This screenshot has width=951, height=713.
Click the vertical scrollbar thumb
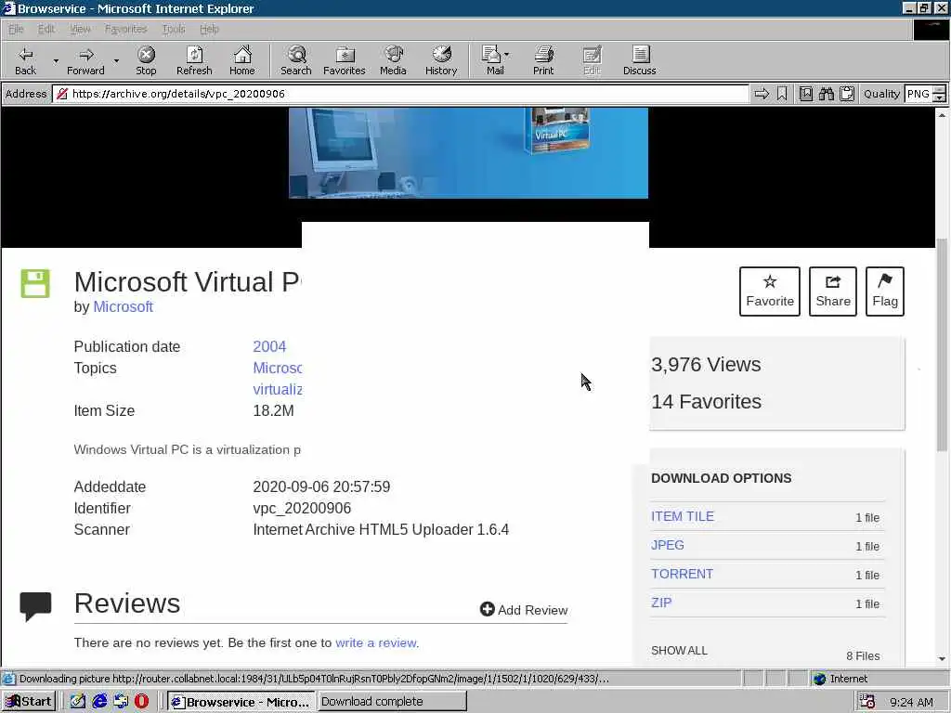942,344
